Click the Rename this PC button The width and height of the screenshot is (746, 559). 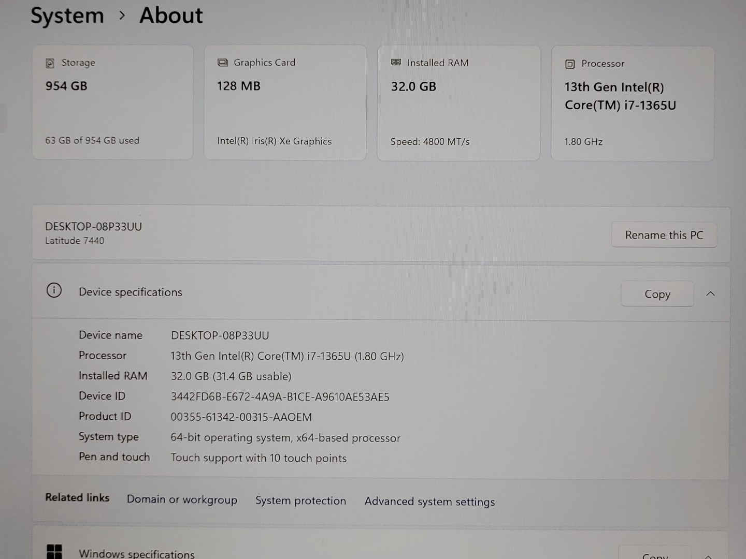[x=664, y=234]
